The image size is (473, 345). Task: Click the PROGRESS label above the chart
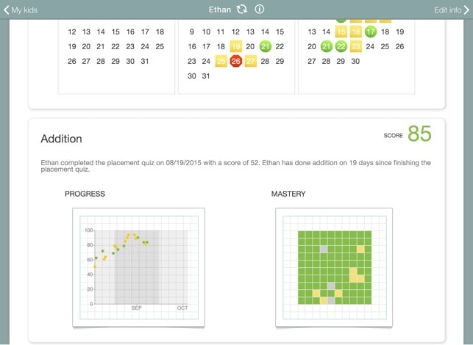click(x=85, y=194)
